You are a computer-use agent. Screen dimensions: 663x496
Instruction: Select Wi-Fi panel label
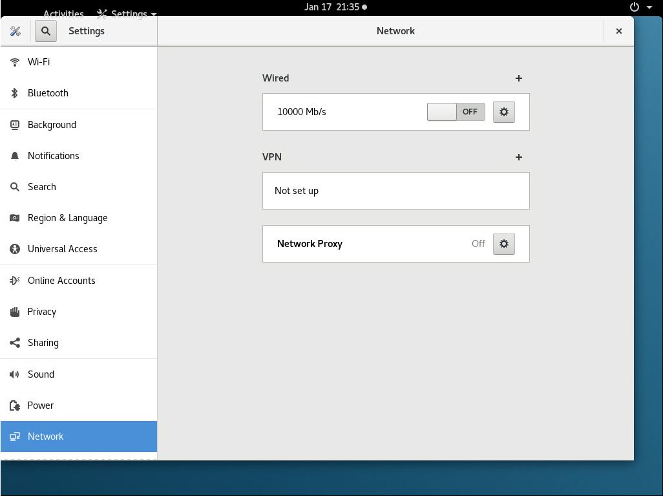click(x=39, y=62)
